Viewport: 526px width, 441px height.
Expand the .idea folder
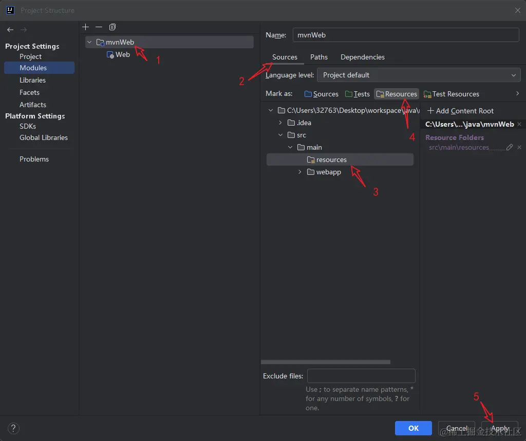(280, 123)
